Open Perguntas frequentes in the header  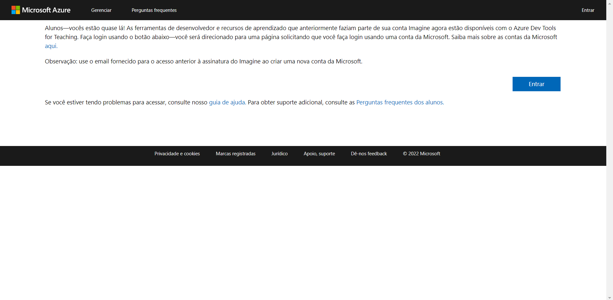[154, 10]
